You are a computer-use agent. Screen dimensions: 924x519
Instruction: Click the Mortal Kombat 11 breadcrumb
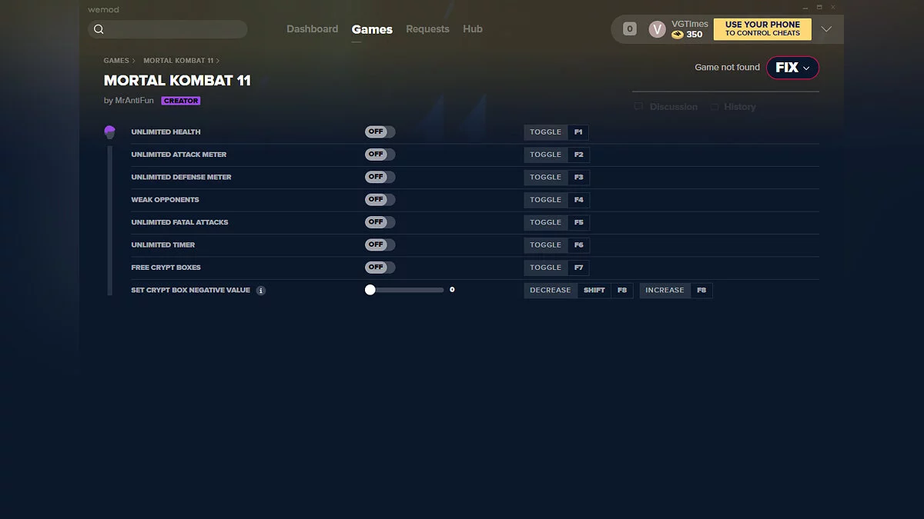pos(178,61)
